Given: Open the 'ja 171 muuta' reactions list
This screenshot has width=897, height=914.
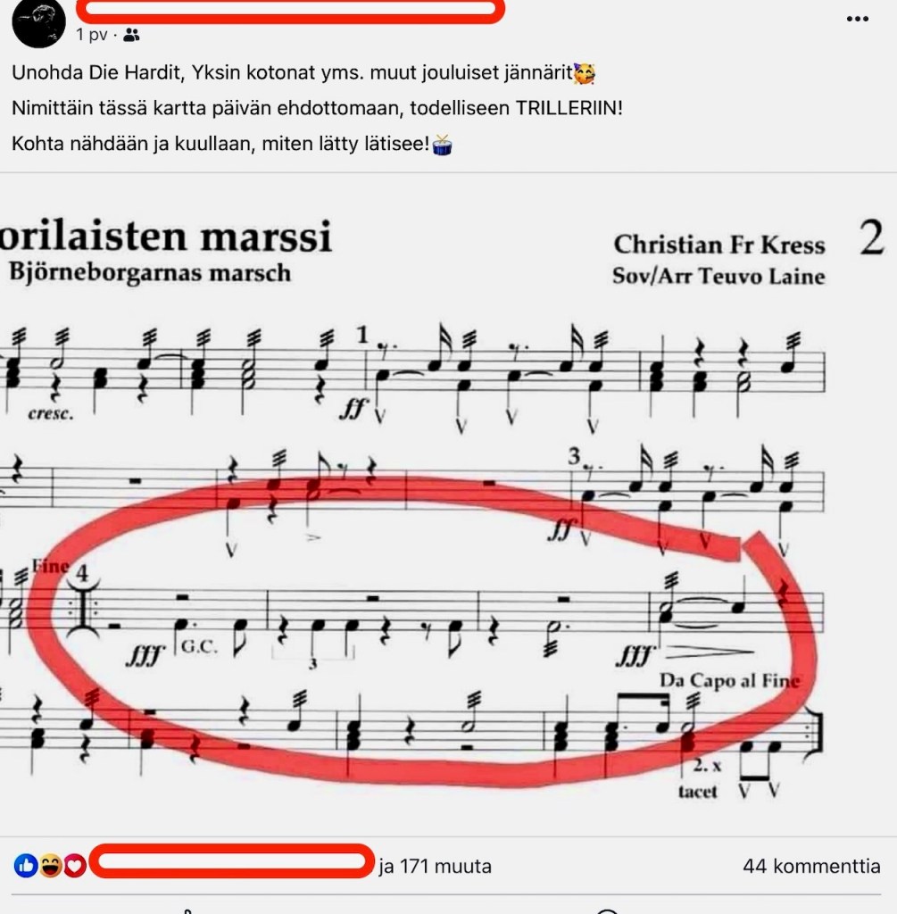Looking at the screenshot, I should tap(435, 866).
